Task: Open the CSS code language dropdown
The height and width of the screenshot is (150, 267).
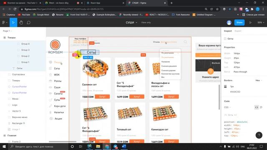Action: (x=227, y=107)
